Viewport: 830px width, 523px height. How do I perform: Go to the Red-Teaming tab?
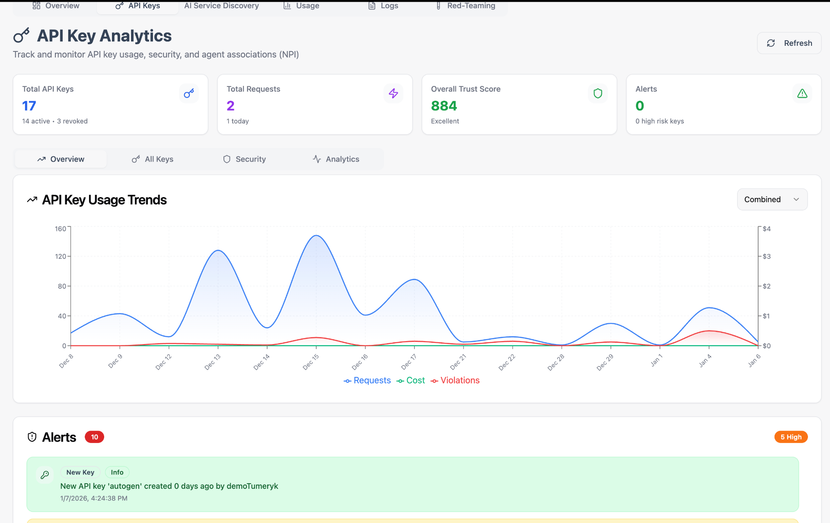466,6
